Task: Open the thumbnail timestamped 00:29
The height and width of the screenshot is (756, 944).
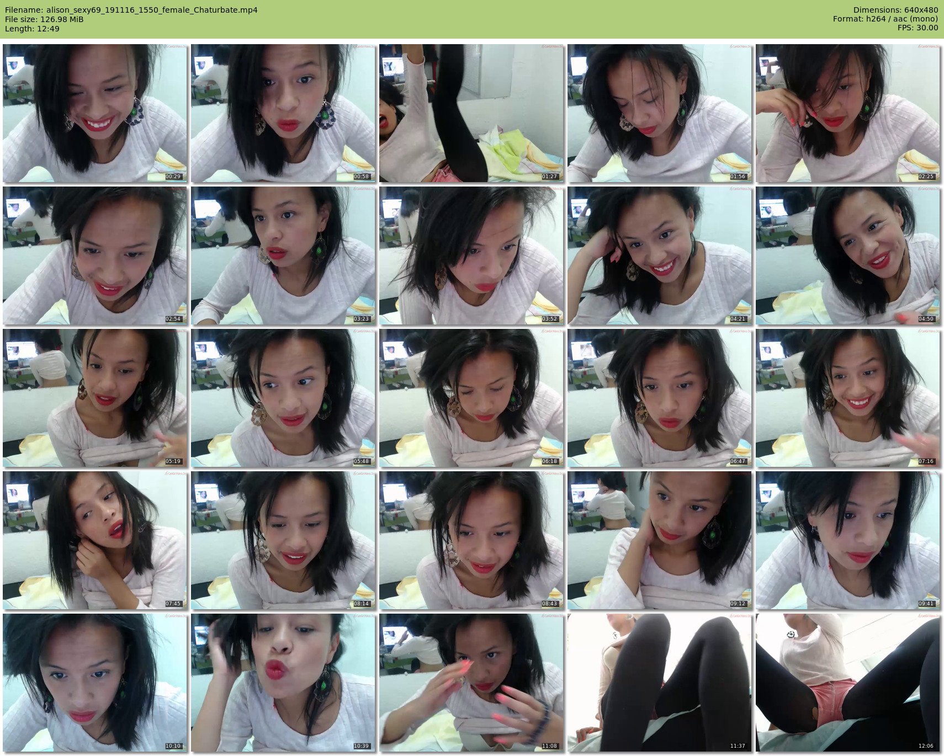Action: tap(95, 113)
